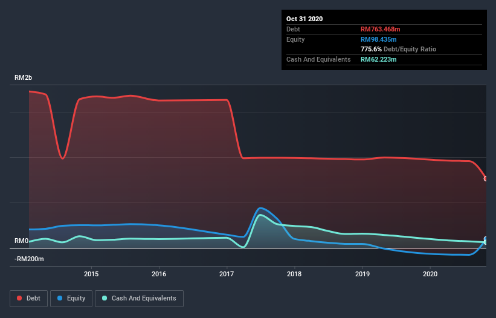The image size is (496, 318).
Task: Click the Oct 31 2020 tooltip date
Action: 304,19
